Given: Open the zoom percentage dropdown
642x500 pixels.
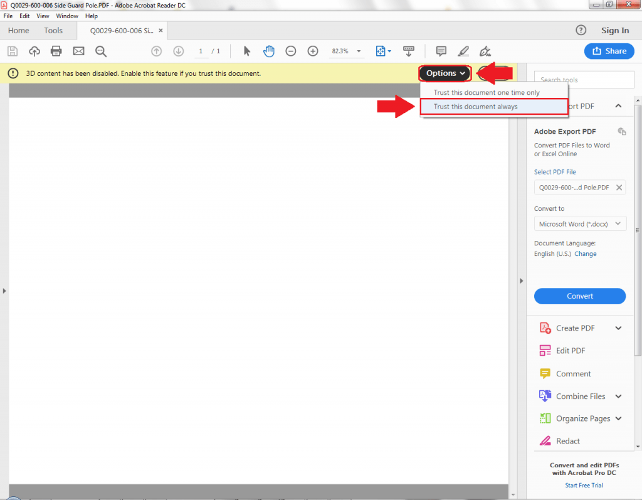Looking at the screenshot, I should (358, 51).
